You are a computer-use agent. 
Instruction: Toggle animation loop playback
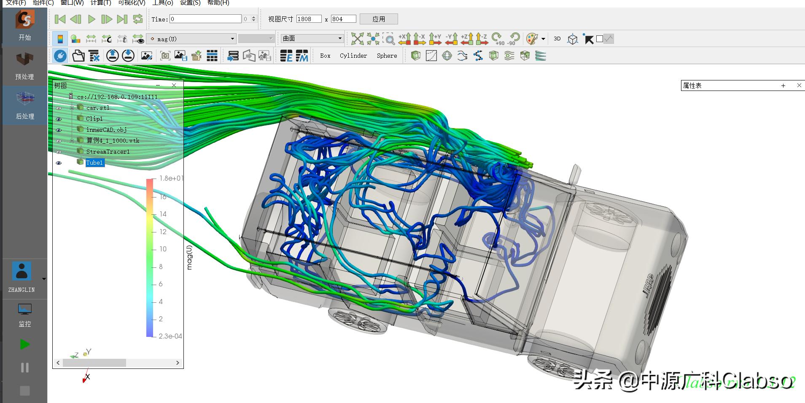pyautogui.click(x=138, y=19)
